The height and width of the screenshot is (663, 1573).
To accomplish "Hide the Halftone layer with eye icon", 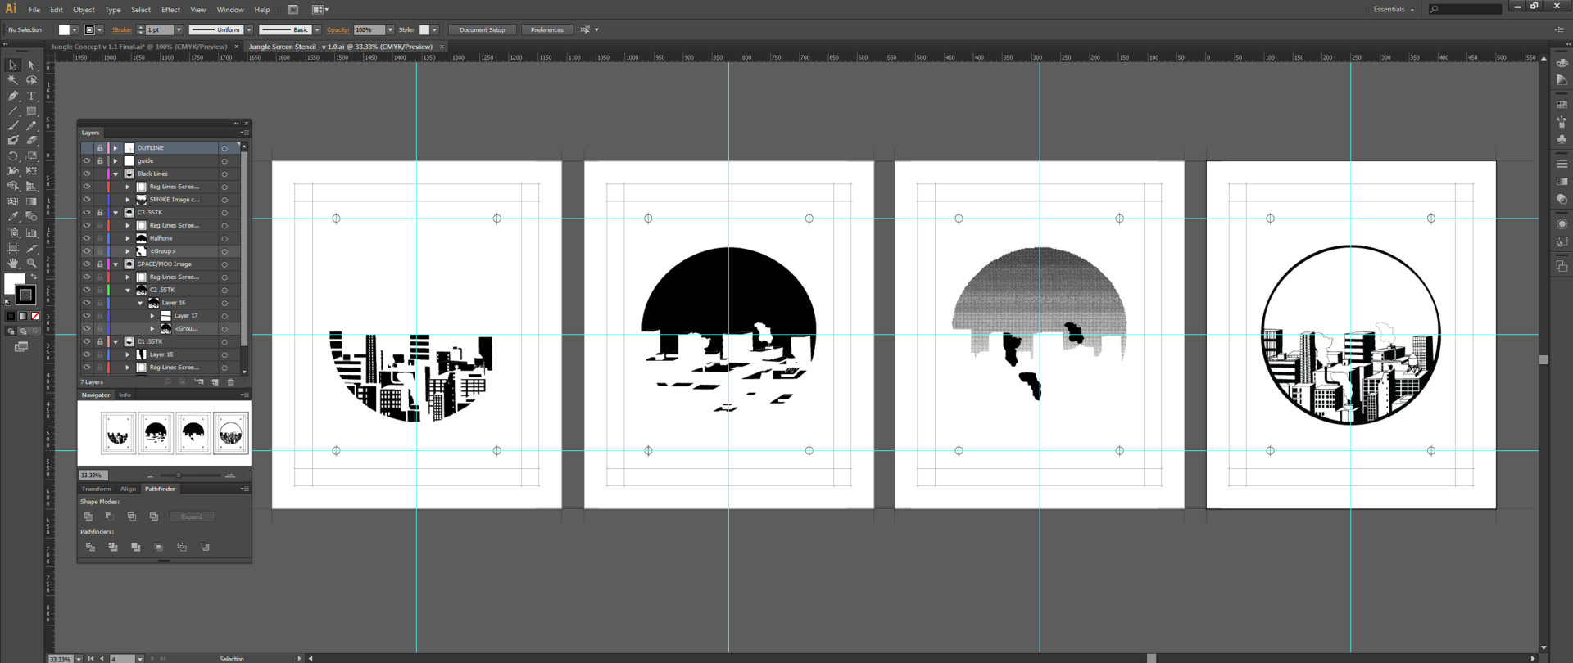I will coord(87,238).
